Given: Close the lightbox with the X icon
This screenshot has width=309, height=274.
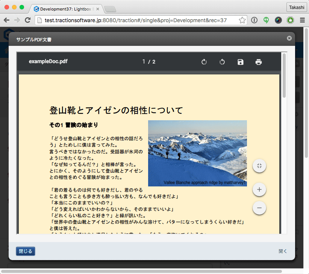Looking at the screenshot, I should pyautogui.click(x=289, y=38).
